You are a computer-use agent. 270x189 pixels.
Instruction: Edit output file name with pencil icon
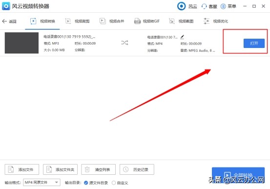pos(182,37)
